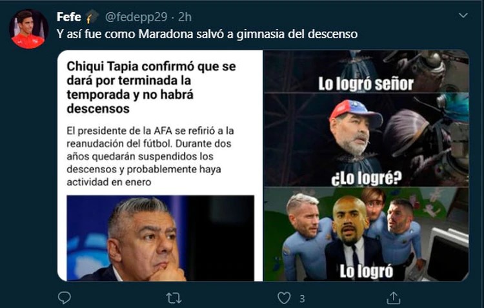The height and width of the screenshot is (308, 484).
Task: Open the 2h timestamp permalink
Action: coord(185,17)
